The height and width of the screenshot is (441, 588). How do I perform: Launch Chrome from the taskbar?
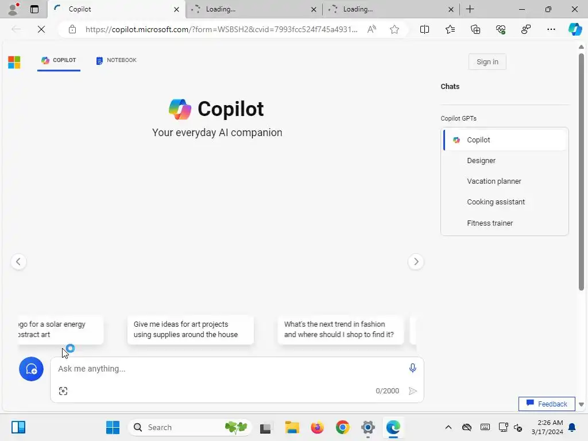click(342, 427)
